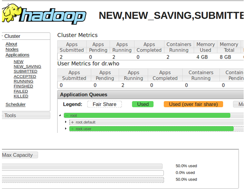
Task: Sort cluster metrics by Apps Submitted
Action: pyautogui.click(x=72, y=47)
